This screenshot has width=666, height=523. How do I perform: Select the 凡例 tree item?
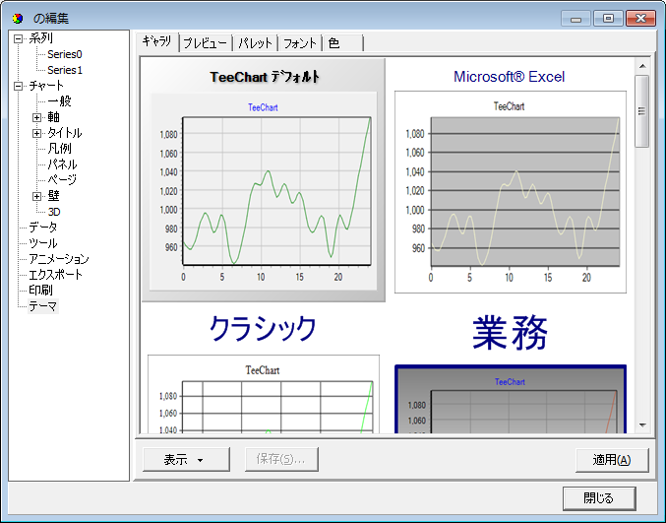61,149
